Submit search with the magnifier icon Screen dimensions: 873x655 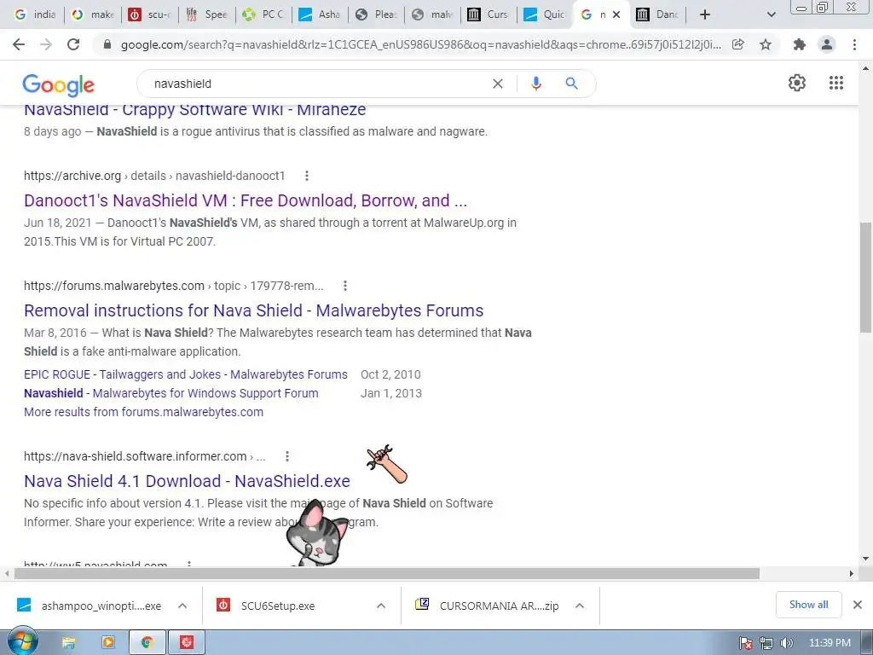point(571,84)
